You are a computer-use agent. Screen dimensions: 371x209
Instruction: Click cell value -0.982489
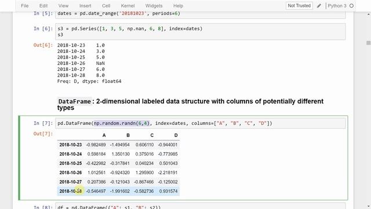[x=96, y=145]
